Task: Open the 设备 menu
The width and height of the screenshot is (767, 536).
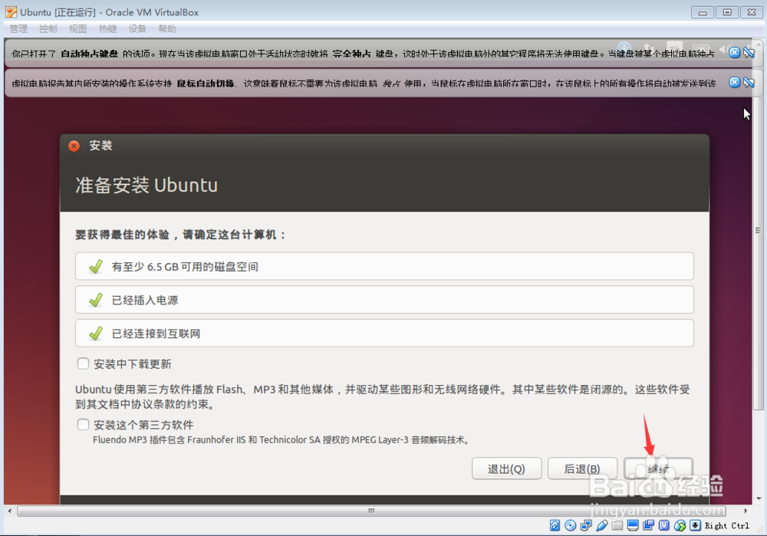Action: (x=137, y=28)
